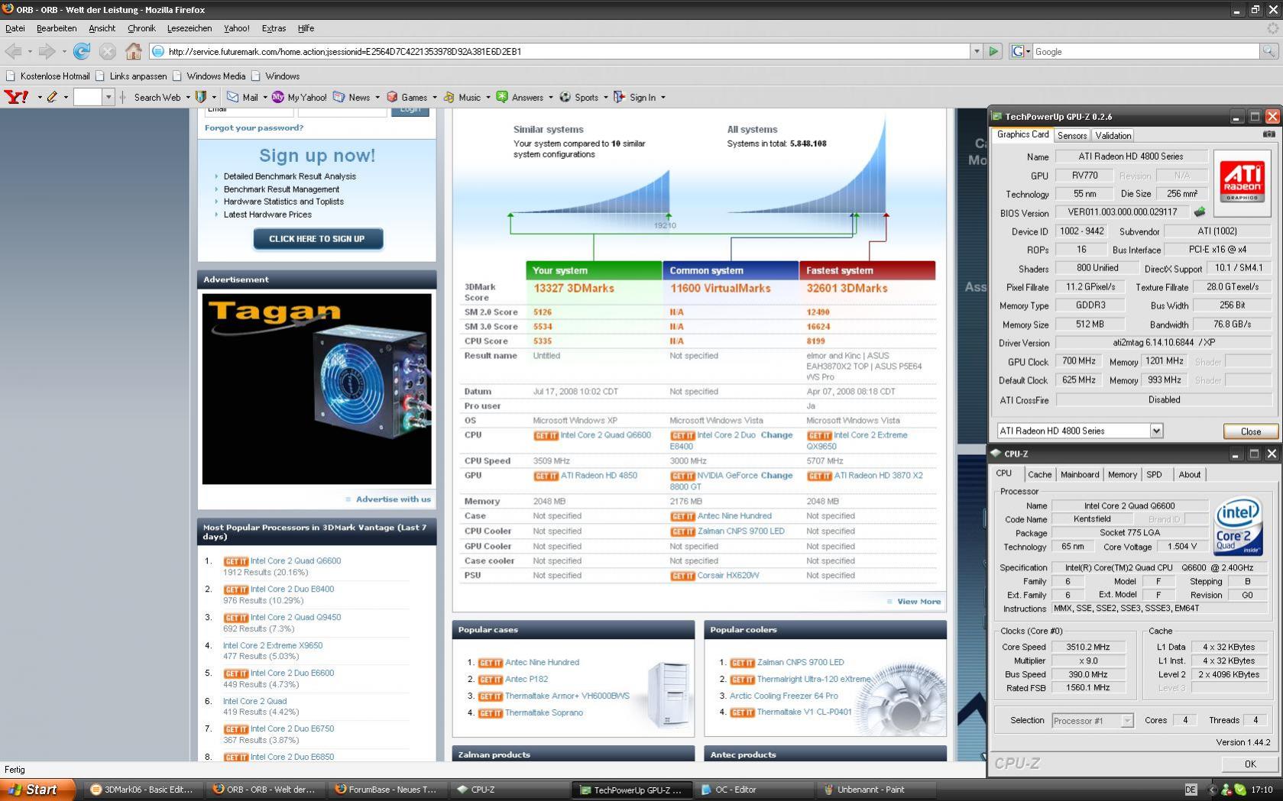Click the Answers icon on the Yahoo toolbar
Viewport: 1283px width, 801px height.
tap(502, 97)
